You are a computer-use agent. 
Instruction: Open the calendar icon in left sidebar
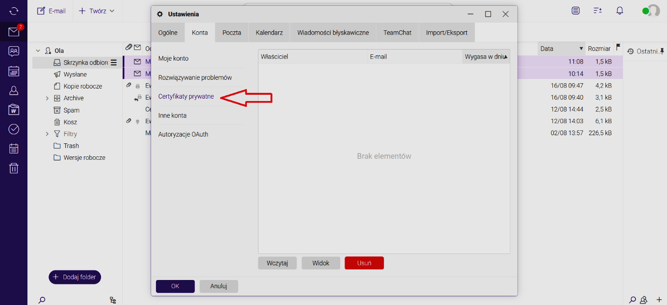click(14, 71)
